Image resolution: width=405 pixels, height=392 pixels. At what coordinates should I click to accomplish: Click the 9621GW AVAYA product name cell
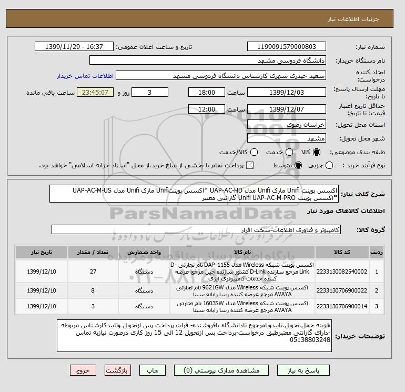pos(242,290)
